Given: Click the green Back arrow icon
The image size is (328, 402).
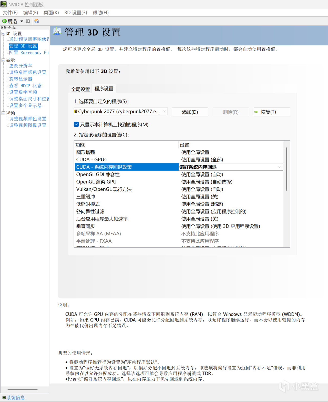Looking at the screenshot, I should [x=4, y=21].
